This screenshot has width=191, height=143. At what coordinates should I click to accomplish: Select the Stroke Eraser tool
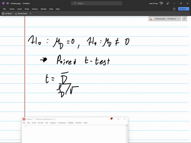tap(21, 14)
